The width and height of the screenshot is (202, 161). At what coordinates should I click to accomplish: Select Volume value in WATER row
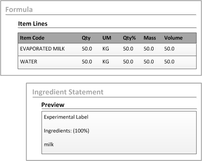[169, 62]
